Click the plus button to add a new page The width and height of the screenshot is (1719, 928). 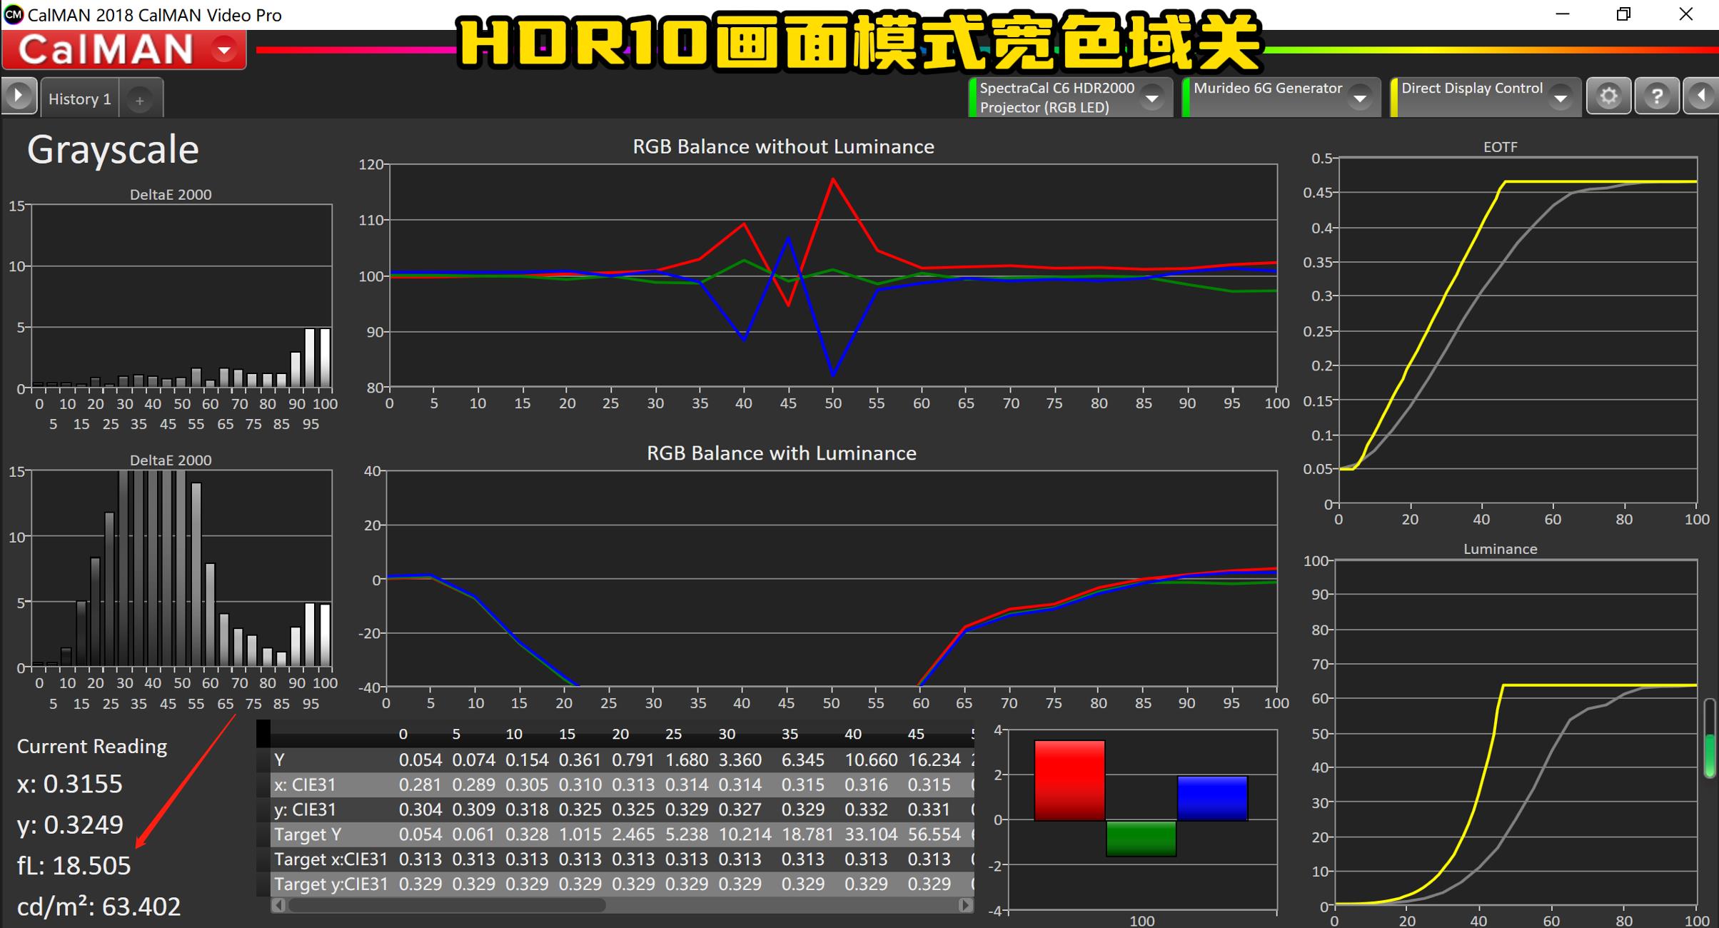point(140,100)
